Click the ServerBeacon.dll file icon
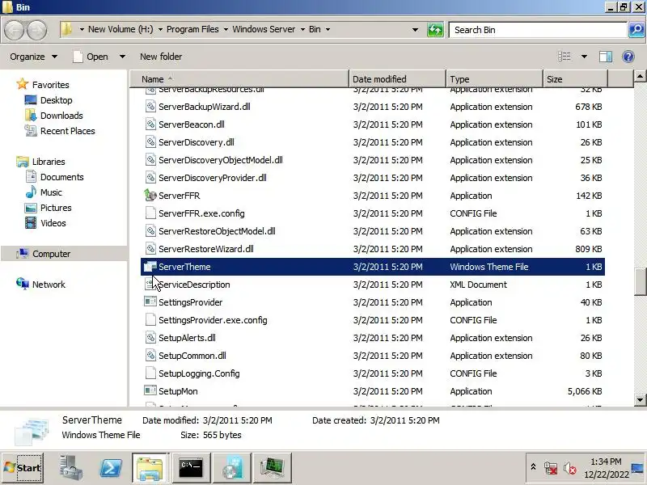Viewport: 647px width, 485px height. [x=150, y=124]
